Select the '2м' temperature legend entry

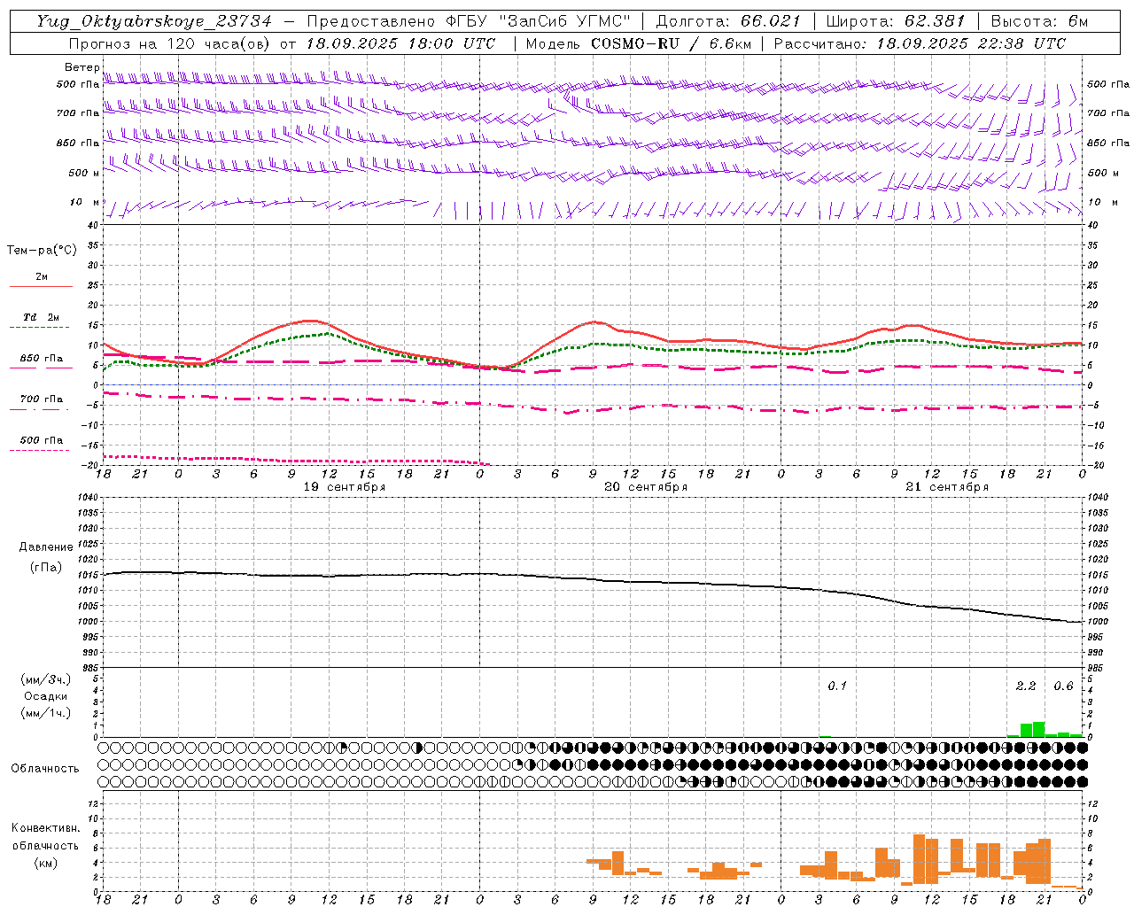coord(42,276)
